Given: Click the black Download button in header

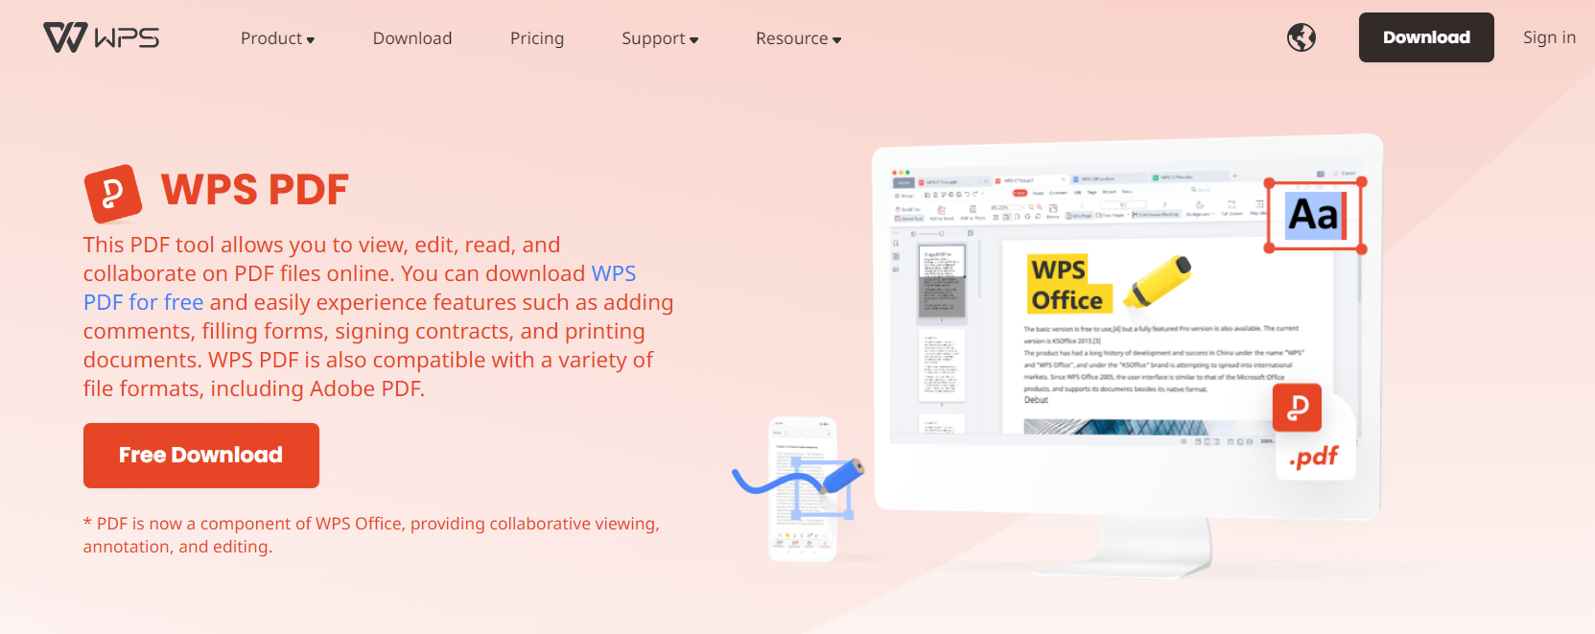Looking at the screenshot, I should (x=1426, y=37).
